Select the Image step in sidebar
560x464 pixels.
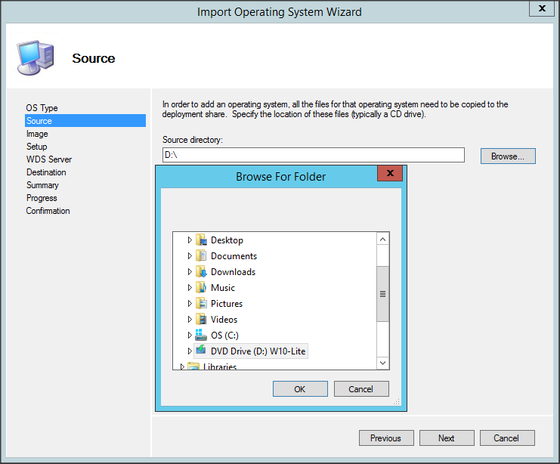click(x=37, y=134)
